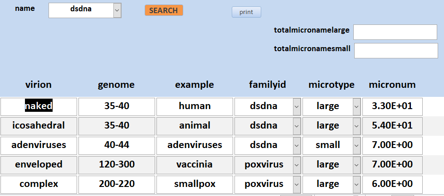Screen dimensions: 444x196
Task: Expand familyid dropdown in the naked row
Action: click(x=297, y=107)
